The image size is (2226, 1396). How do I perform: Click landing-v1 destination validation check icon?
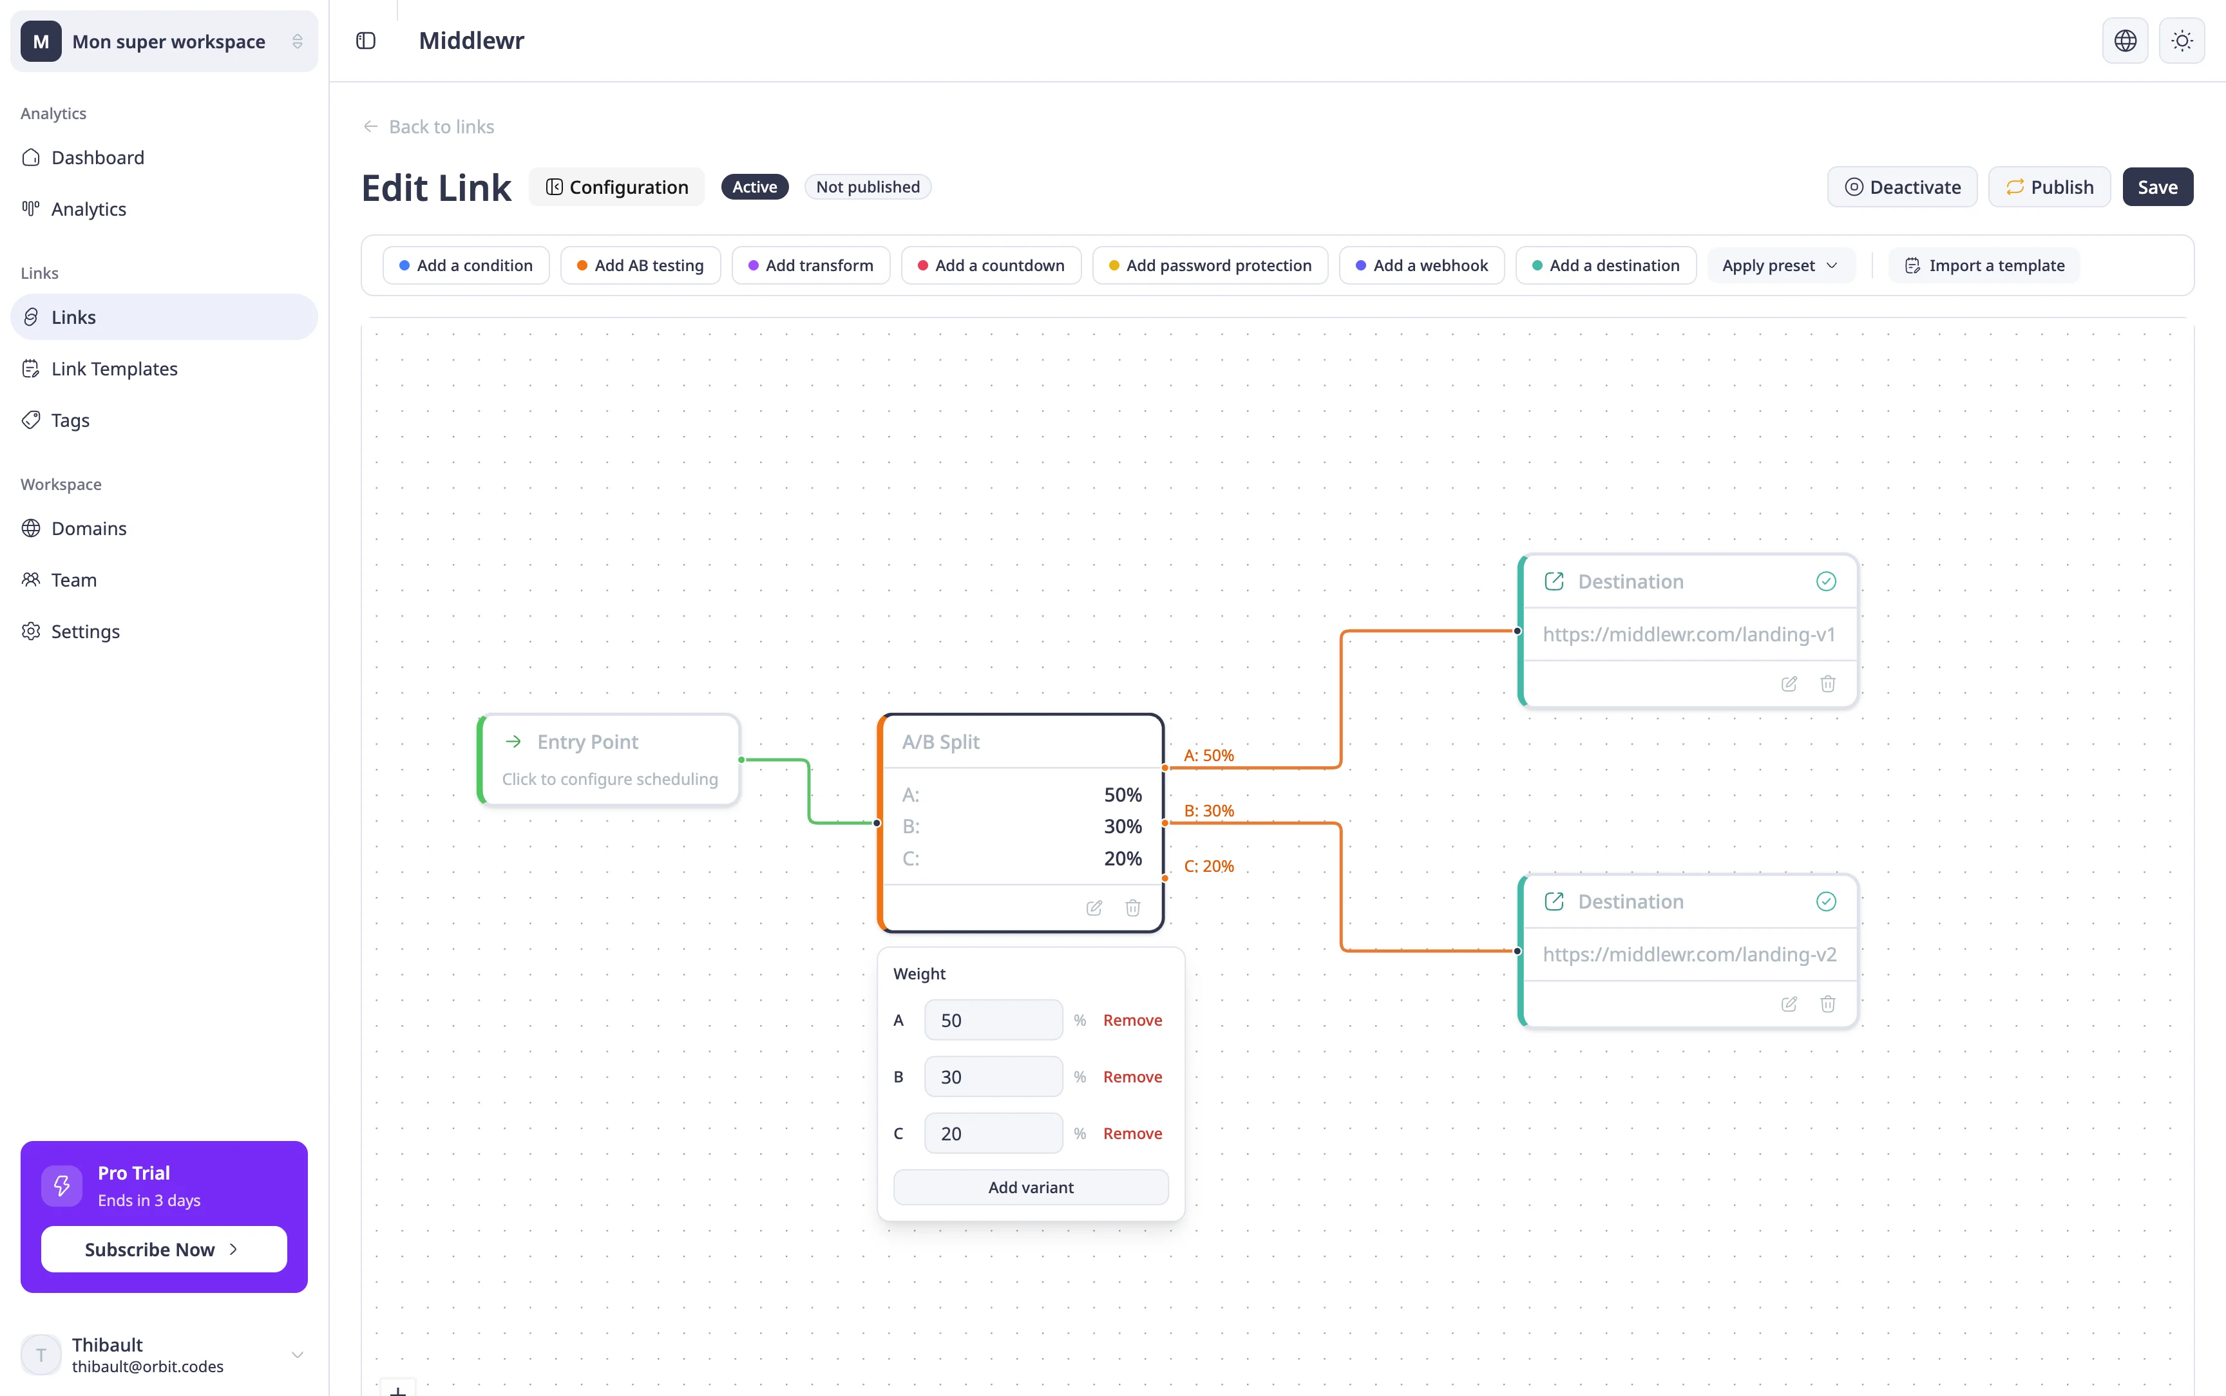click(1826, 581)
